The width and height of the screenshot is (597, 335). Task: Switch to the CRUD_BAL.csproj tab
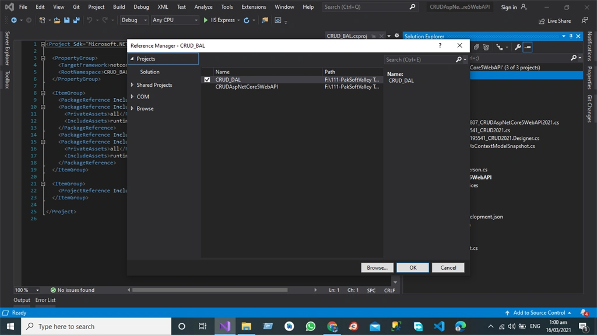pos(347,36)
